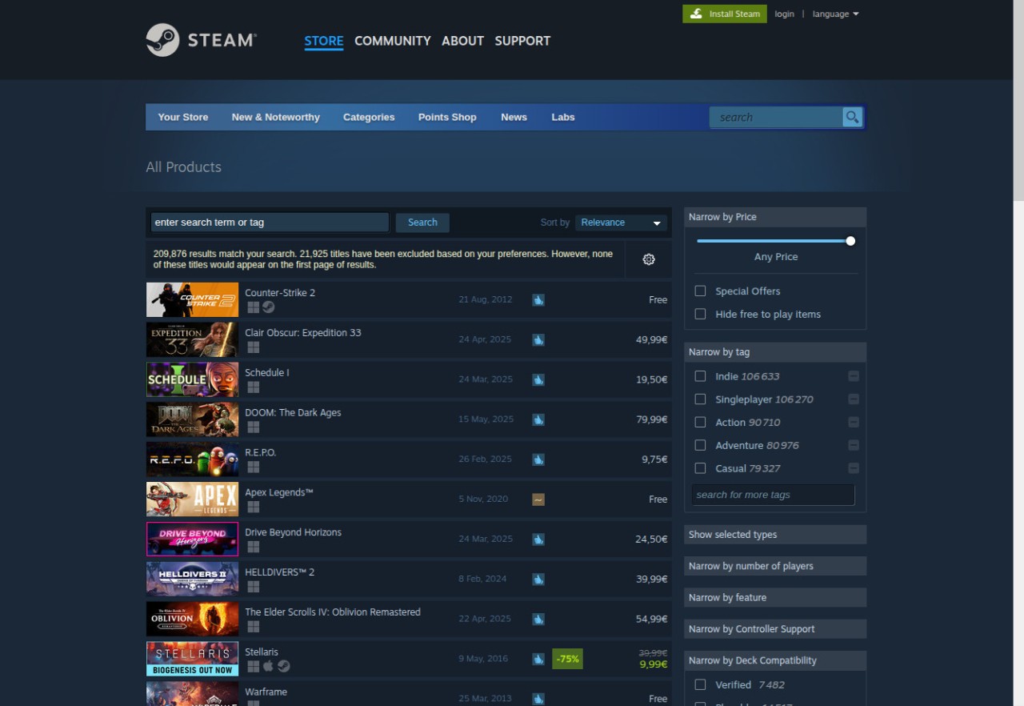Open the Points Shop link
Viewport: 1024px width, 706px height.
[x=447, y=117]
